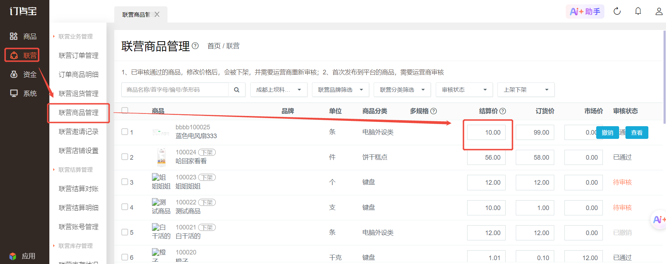The height and width of the screenshot is (264, 666).
Task: Open the 审核状态 filter dropdown
Action: point(464,90)
